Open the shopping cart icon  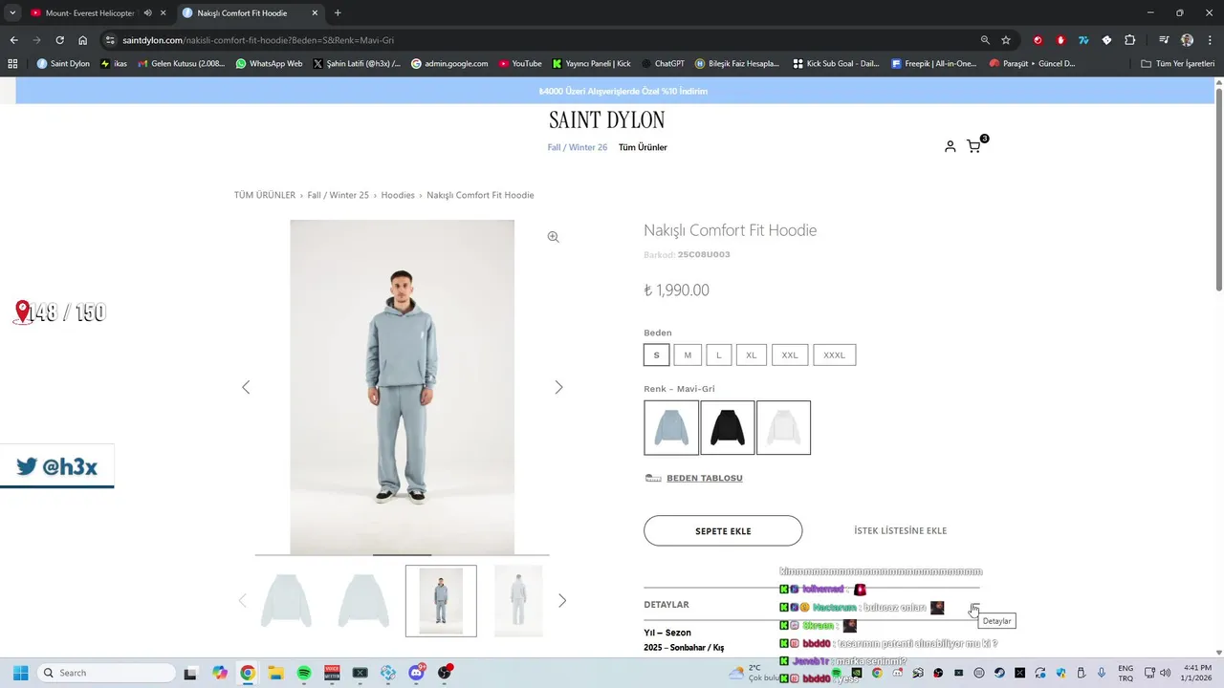pos(973,146)
